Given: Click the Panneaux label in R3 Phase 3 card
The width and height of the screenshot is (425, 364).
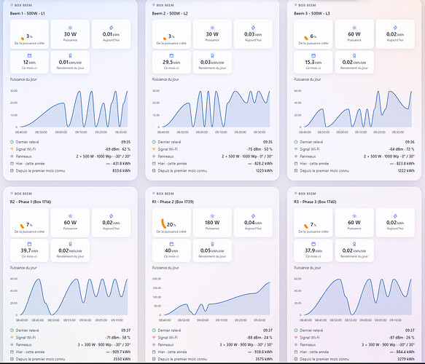Looking at the screenshot, I should 308,345.
